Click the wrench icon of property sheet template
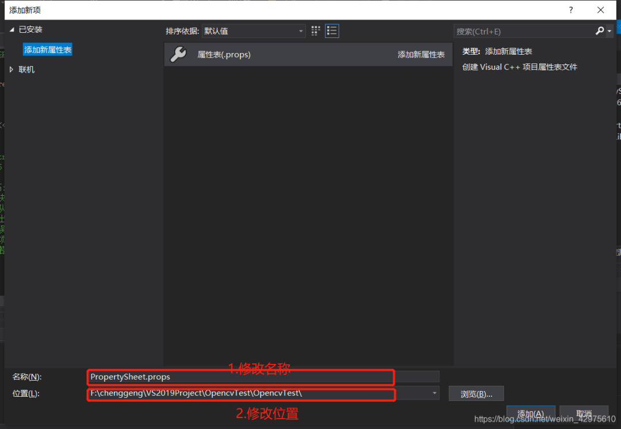Viewport: 621px width, 429px height. pos(178,54)
